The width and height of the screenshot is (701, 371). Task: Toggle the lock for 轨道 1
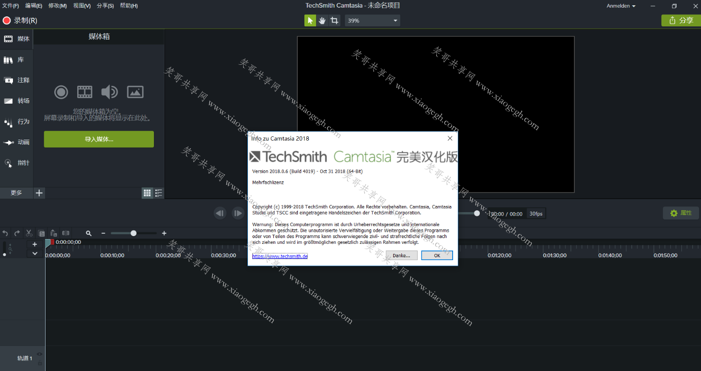tap(40, 363)
